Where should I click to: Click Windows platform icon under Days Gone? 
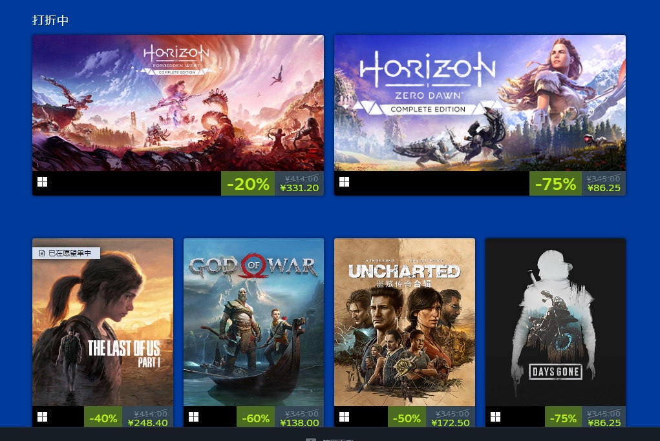pos(495,416)
